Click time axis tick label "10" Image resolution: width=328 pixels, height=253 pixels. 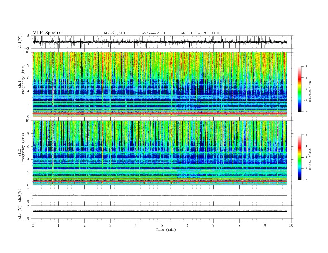click(x=291, y=225)
